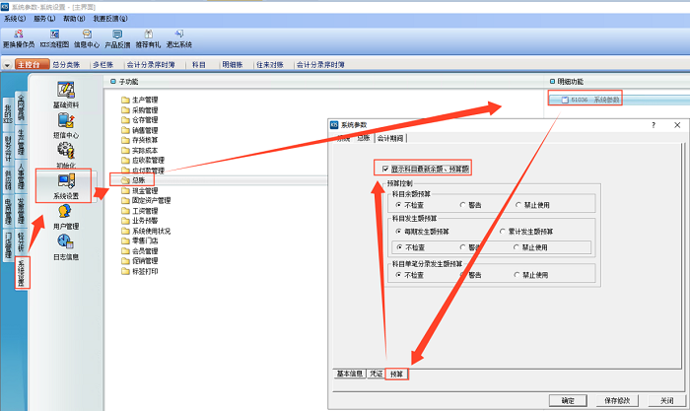Expand the dropdown arrow left of 主控台
This screenshot has height=411, width=690.
coord(8,65)
